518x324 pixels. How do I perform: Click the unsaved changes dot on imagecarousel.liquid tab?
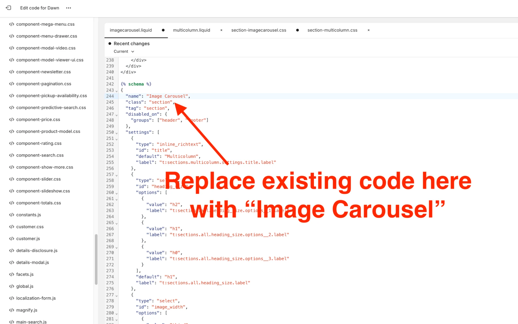click(163, 30)
